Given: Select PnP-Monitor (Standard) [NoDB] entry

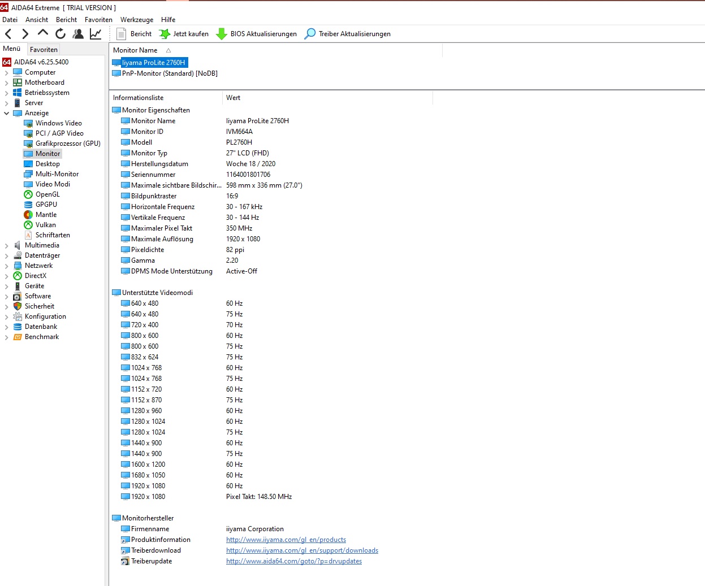Looking at the screenshot, I should point(170,73).
